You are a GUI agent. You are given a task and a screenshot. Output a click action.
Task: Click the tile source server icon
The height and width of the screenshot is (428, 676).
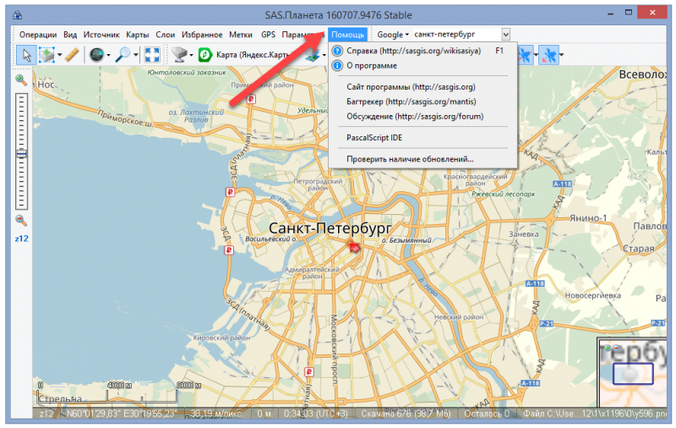(x=179, y=55)
